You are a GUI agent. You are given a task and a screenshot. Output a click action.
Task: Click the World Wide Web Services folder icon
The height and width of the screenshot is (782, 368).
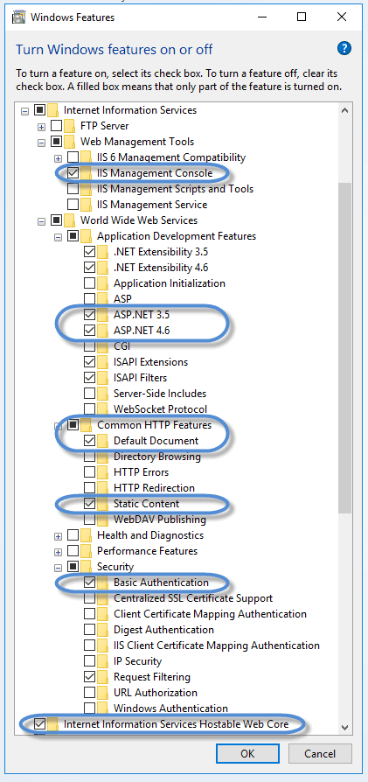point(70,220)
